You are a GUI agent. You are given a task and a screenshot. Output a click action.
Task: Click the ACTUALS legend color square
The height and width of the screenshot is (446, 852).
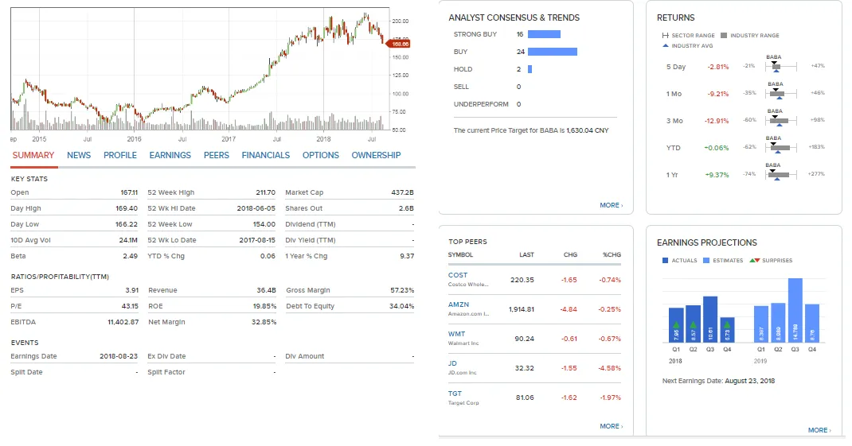pyautogui.click(x=665, y=261)
